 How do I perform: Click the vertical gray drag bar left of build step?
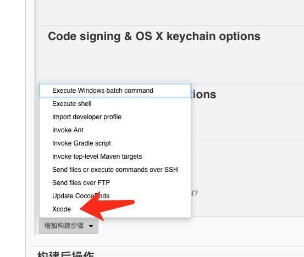pyautogui.click(x=36, y=118)
